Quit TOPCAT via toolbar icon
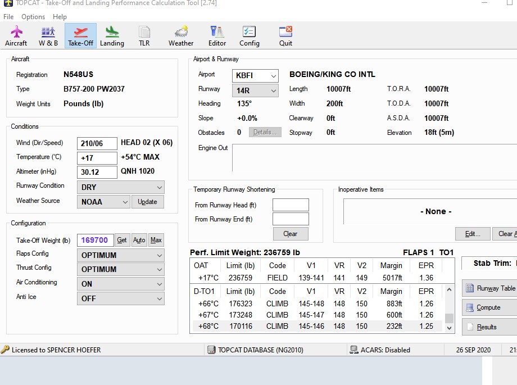 click(285, 35)
